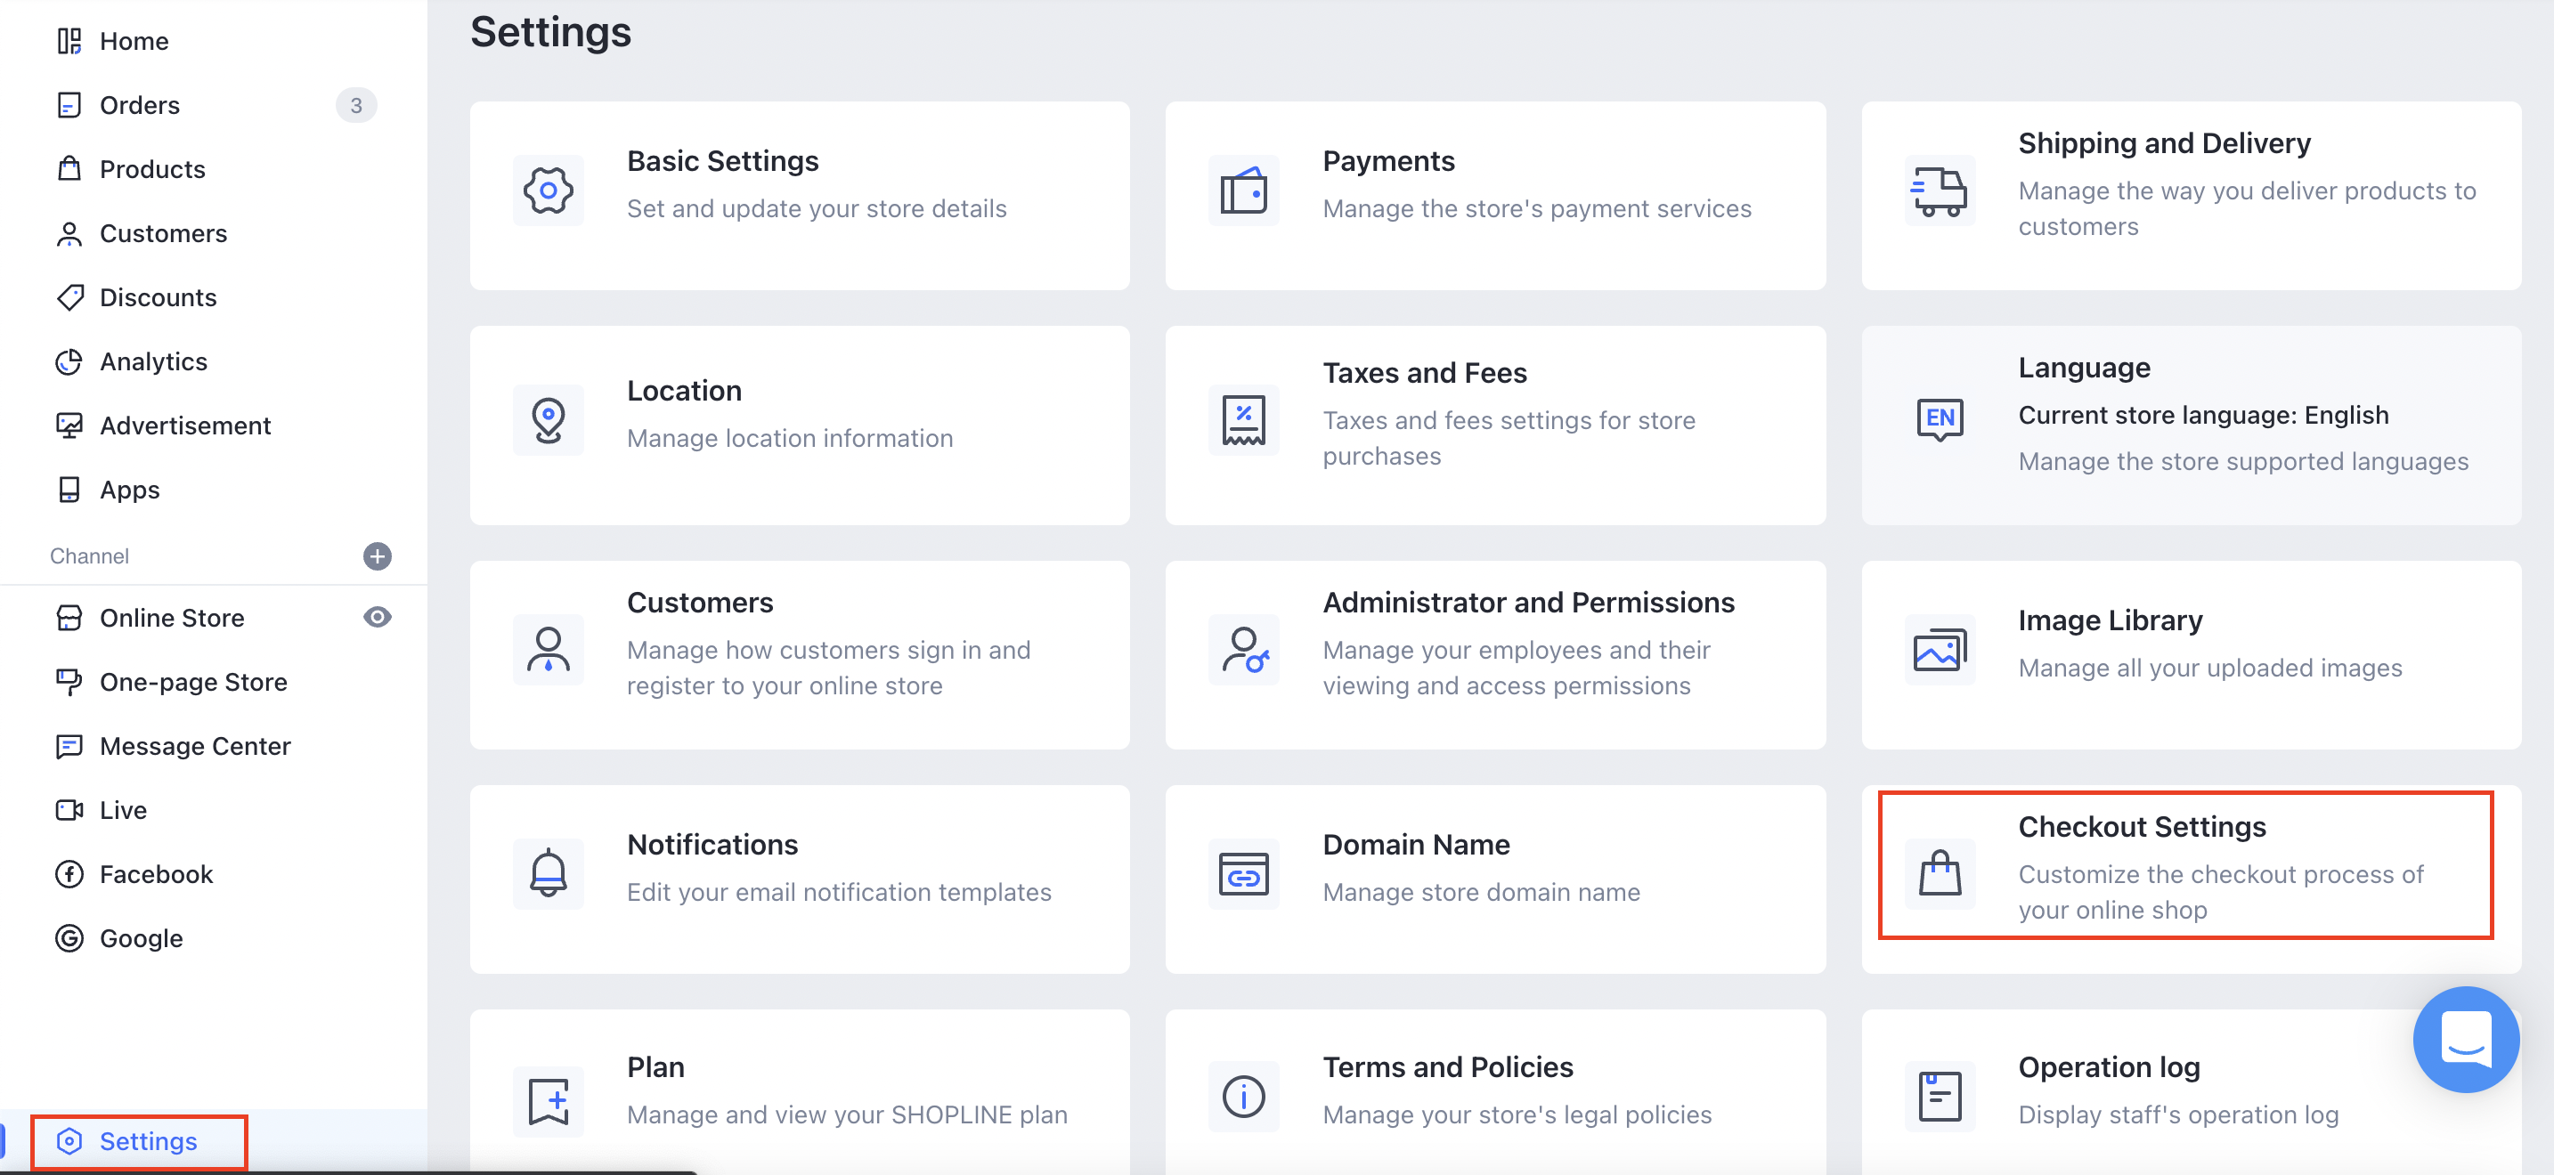
Task: Click the Orders count badge
Action: click(356, 105)
